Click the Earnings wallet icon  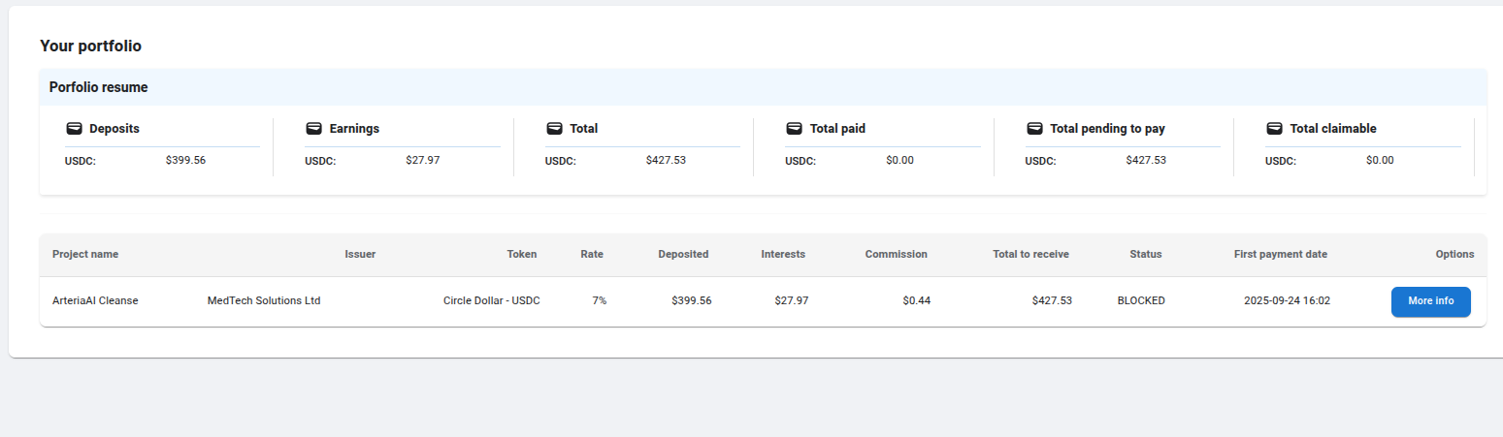(x=313, y=129)
